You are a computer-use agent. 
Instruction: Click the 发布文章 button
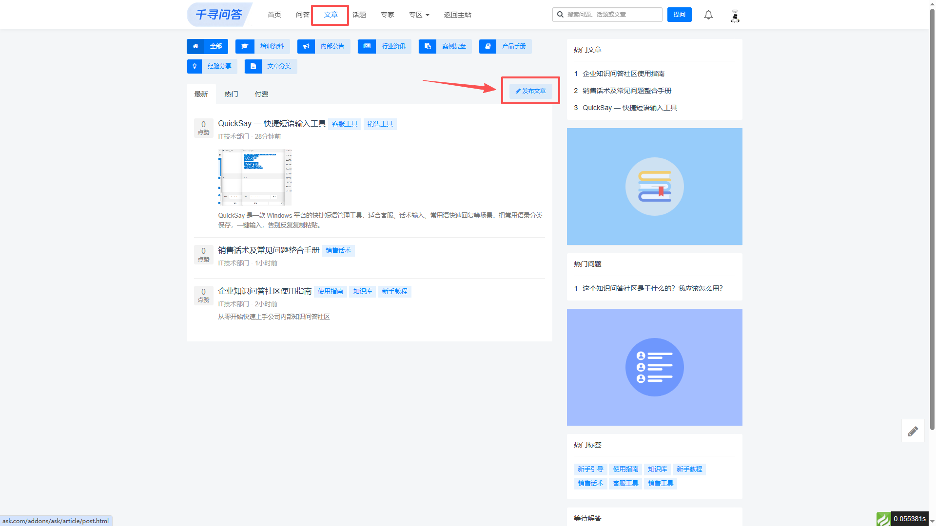click(x=530, y=91)
